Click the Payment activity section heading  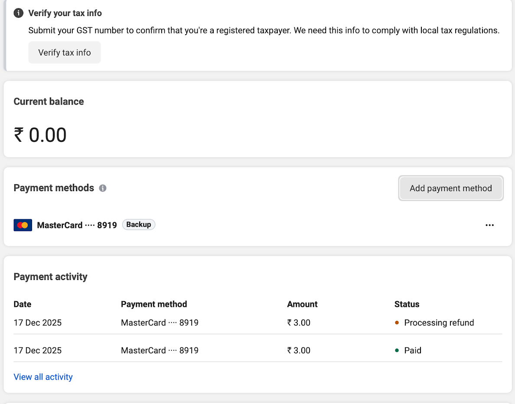50,277
